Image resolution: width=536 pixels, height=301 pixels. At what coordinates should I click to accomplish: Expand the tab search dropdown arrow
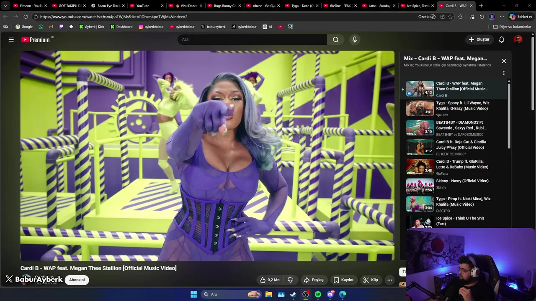click(x=5, y=6)
